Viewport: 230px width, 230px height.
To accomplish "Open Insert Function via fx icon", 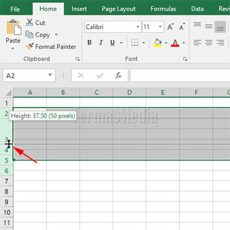I will pyautogui.click(x=118, y=75).
